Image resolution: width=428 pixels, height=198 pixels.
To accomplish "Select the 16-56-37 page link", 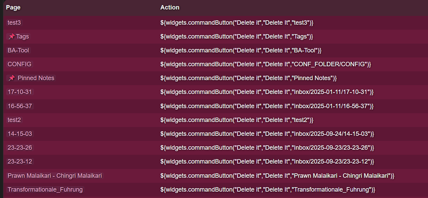I will pos(20,106).
